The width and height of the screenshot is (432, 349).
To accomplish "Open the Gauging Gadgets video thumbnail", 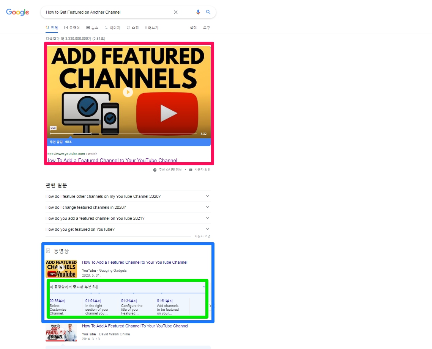I will pyautogui.click(x=61, y=269).
